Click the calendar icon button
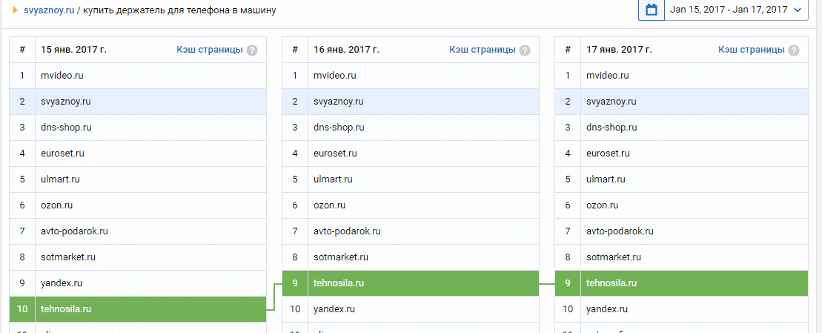Viewport: 822px width, 333px height. [651, 10]
